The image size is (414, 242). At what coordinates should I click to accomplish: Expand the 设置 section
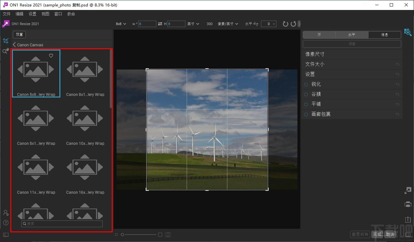click(x=352, y=74)
